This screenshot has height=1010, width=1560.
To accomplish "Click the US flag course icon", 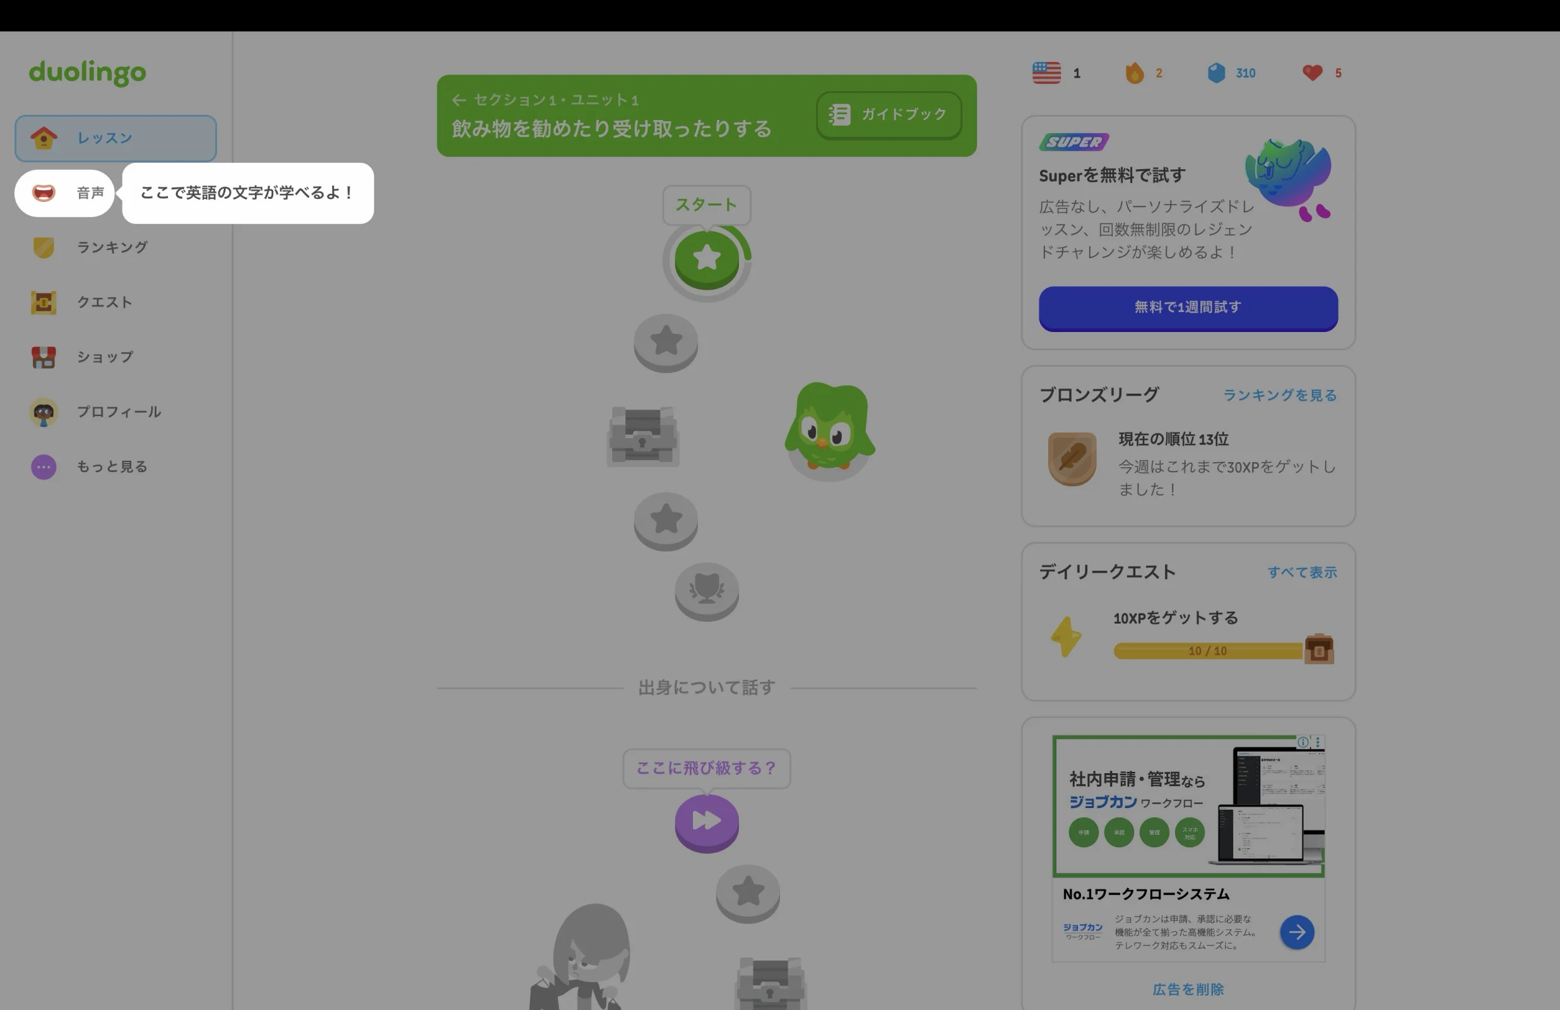I will [1046, 73].
